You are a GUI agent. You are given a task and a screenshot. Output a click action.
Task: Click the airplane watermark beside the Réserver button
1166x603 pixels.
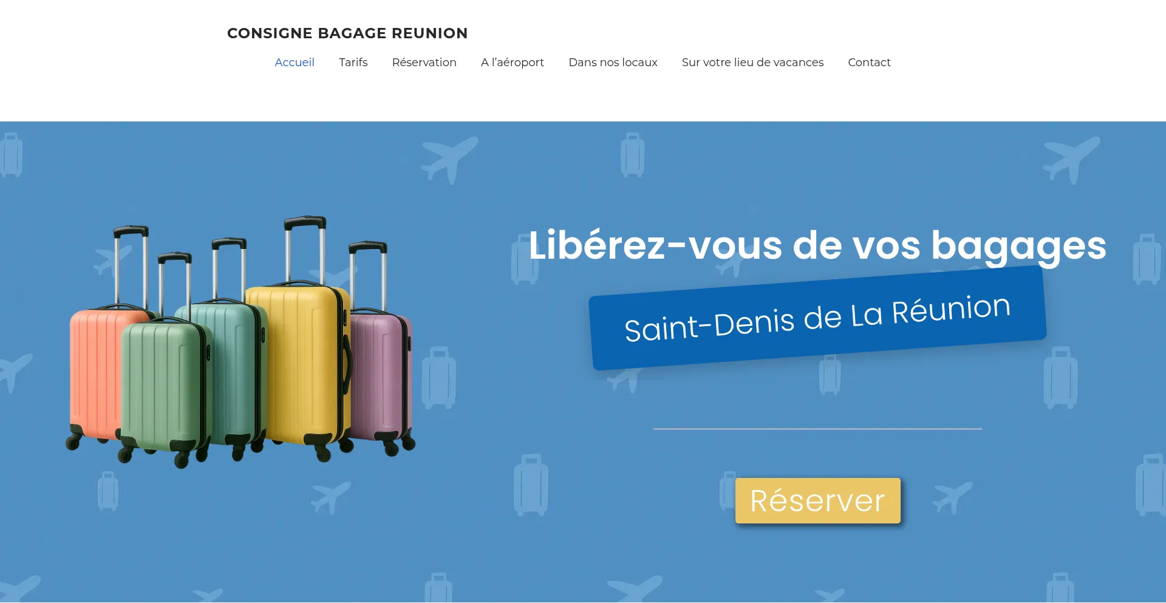point(952,497)
